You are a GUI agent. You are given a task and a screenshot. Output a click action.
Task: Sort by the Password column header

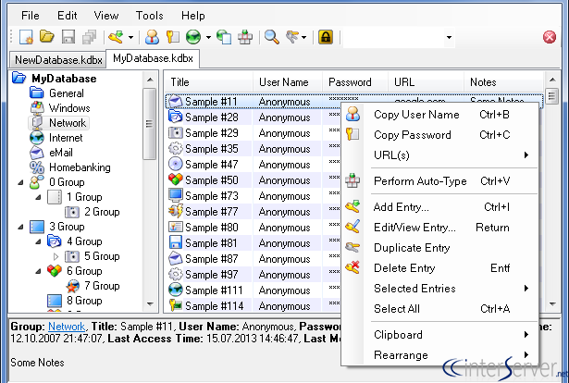pos(355,82)
